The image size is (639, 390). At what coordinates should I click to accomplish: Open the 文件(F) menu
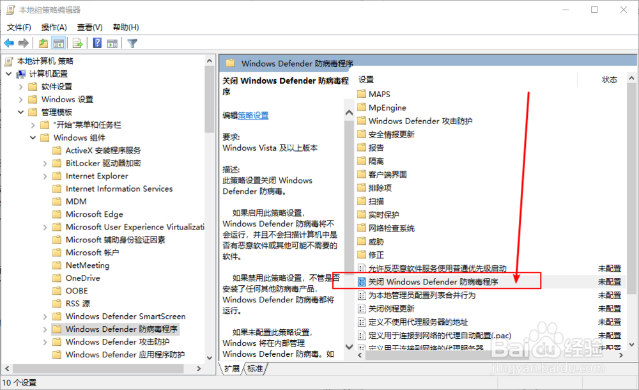(x=19, y=27)
